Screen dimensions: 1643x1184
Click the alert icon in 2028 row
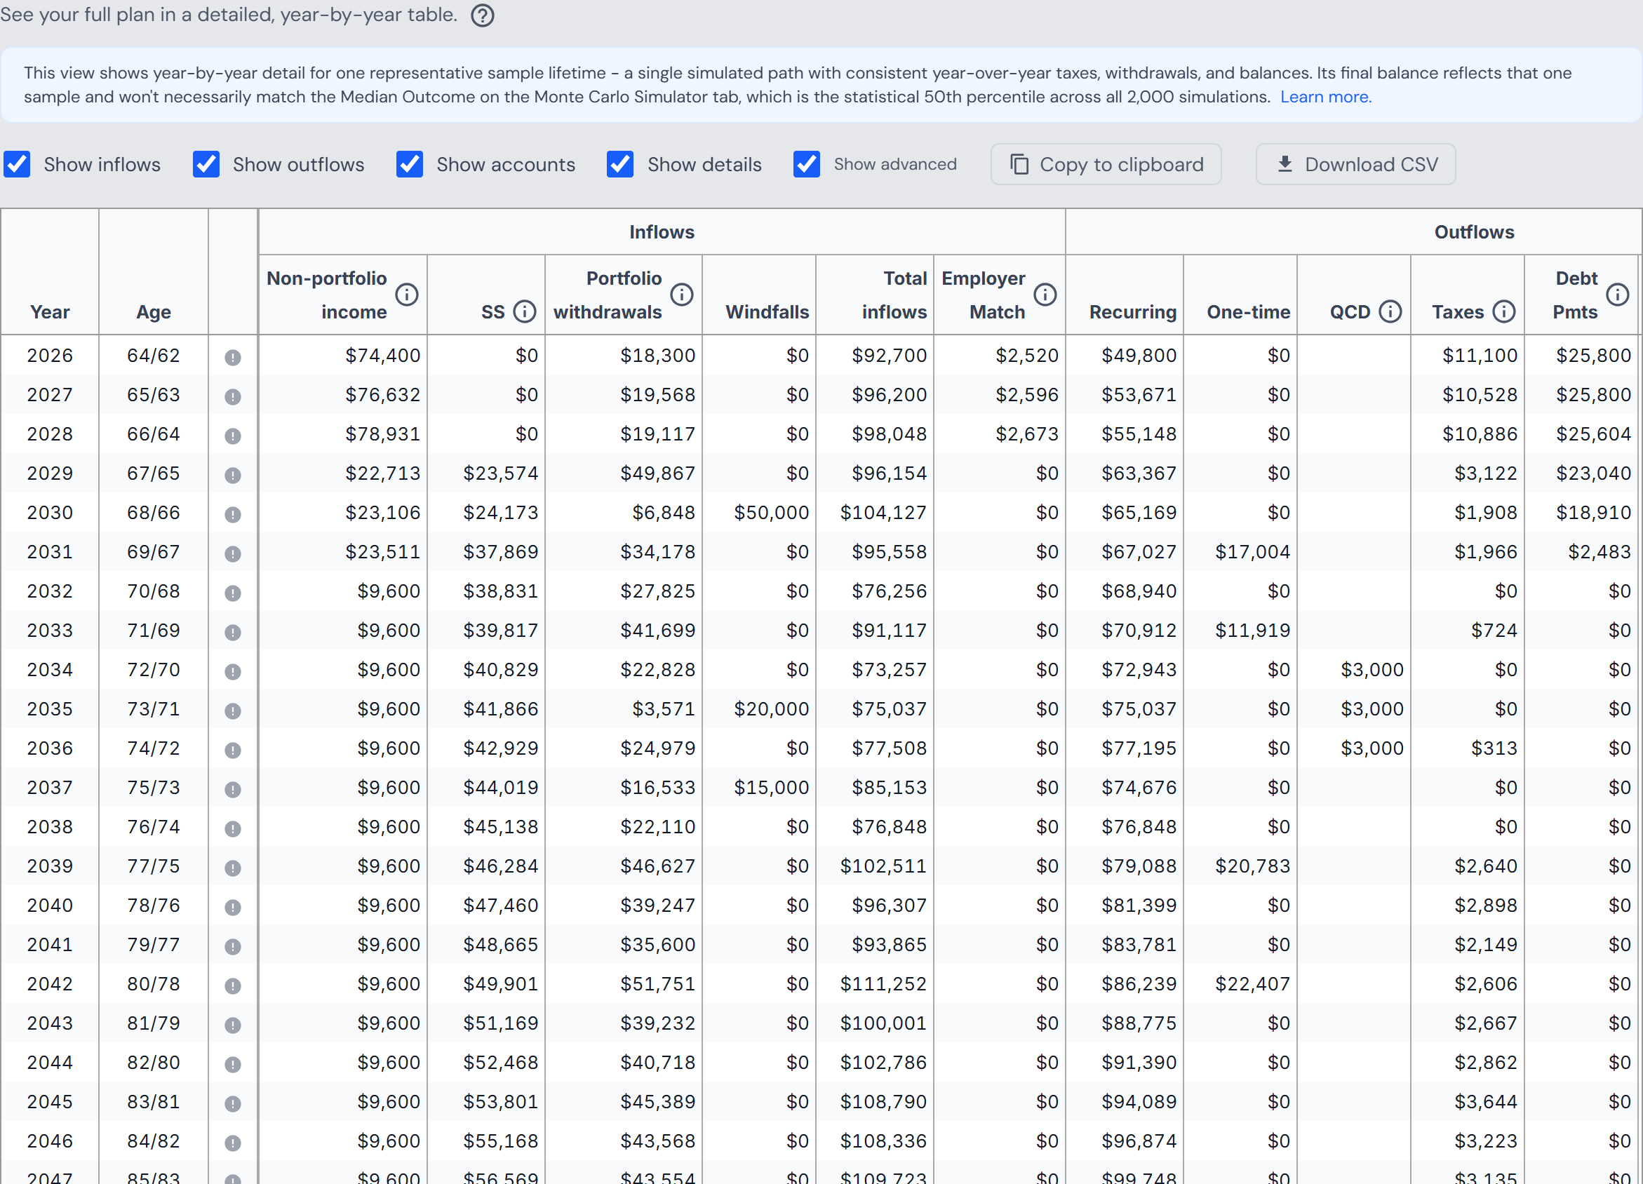tap(232, 436)
